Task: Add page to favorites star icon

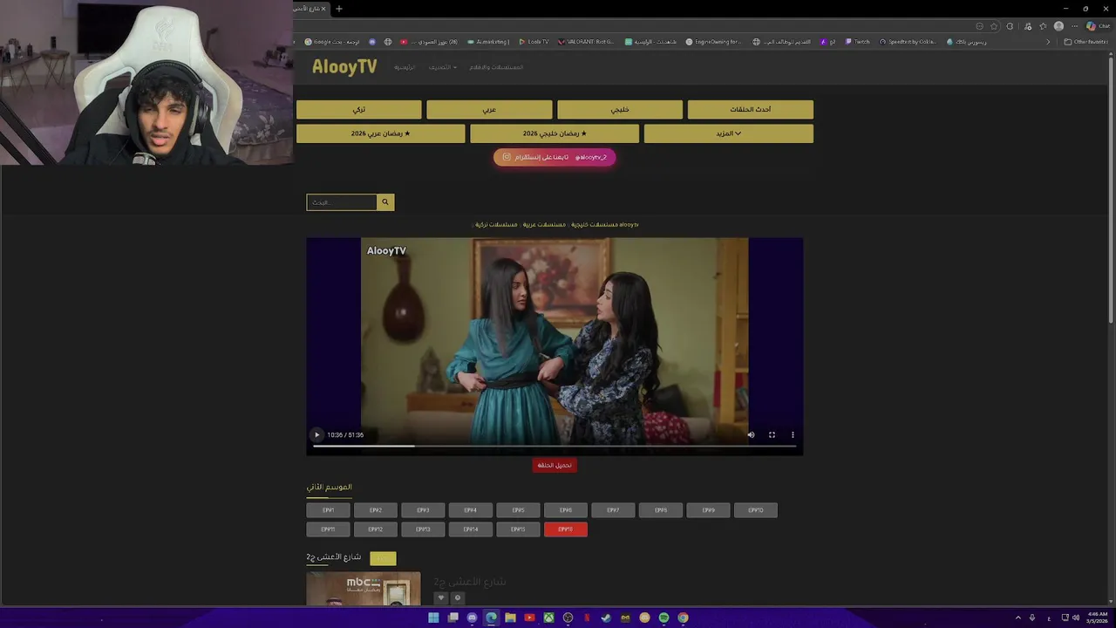Action: click(994, 26)
